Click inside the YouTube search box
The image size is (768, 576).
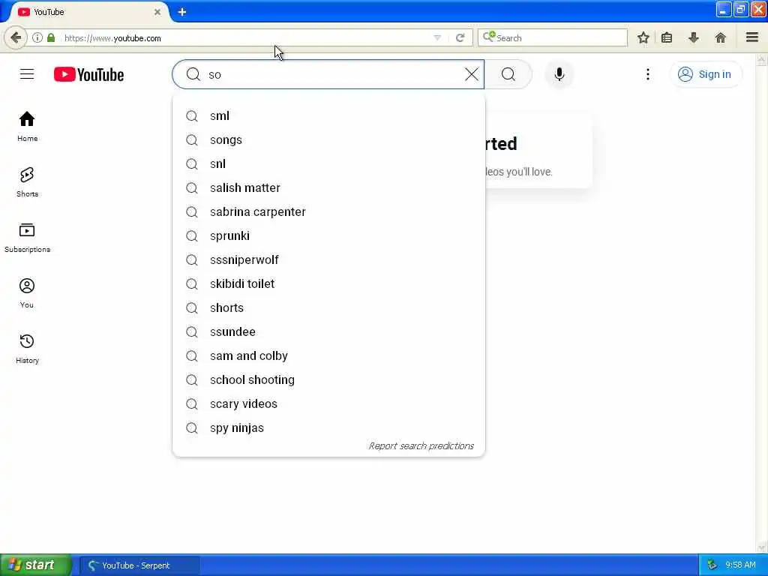coord(328,74)
